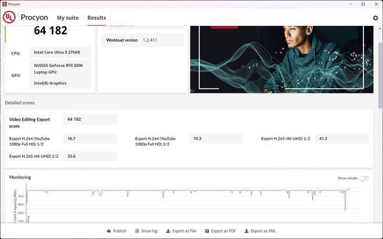This screenshot has width=383, height=239.
Task: Click the Export as XML label
Action: coord(264,231)
